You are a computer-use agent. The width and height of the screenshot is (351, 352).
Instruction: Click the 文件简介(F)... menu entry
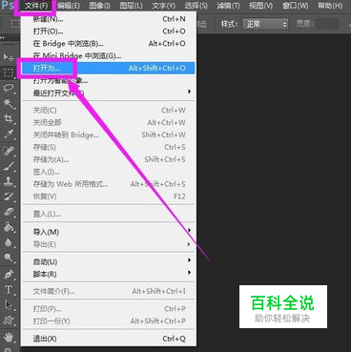click(108, 291)
